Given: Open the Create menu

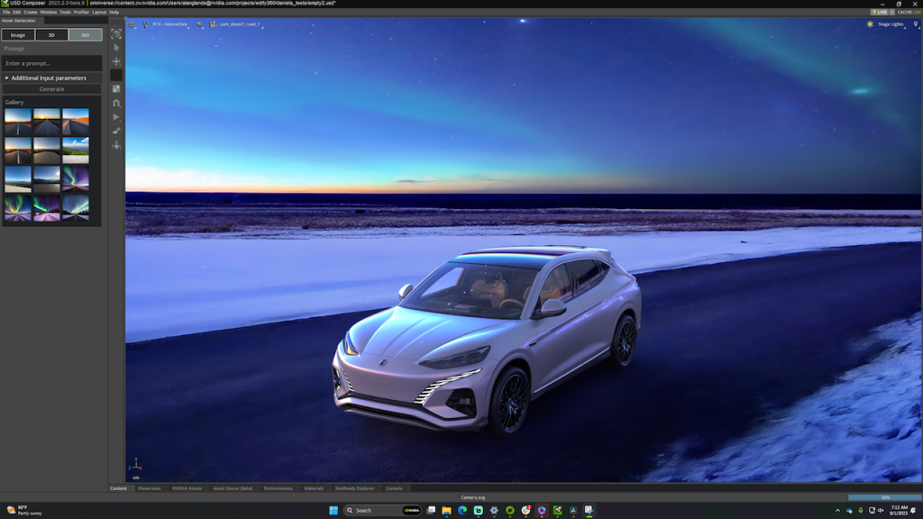Looking at the screenshot, I should click(31, 12).
